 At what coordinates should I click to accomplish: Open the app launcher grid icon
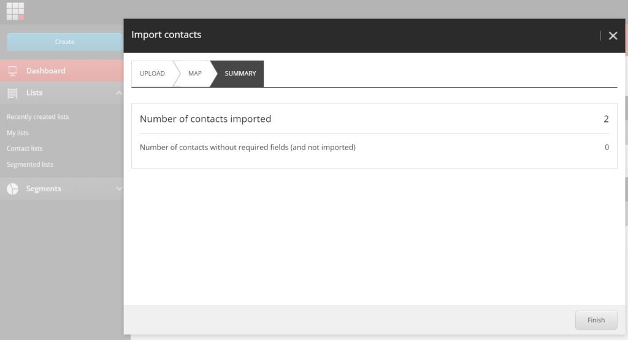click(15, 11)
